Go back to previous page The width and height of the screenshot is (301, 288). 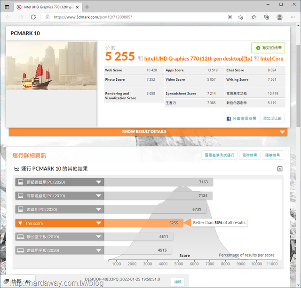(8, 17)
